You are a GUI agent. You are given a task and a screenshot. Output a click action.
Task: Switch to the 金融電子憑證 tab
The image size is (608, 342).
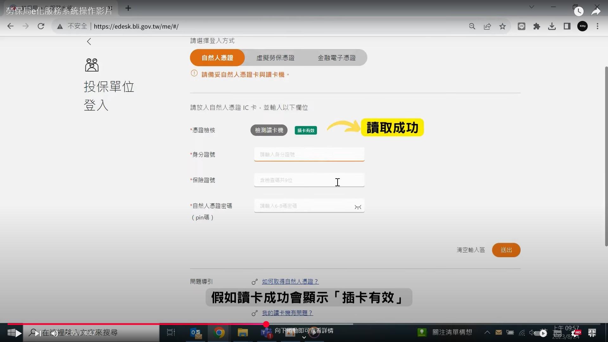(337, 58)
